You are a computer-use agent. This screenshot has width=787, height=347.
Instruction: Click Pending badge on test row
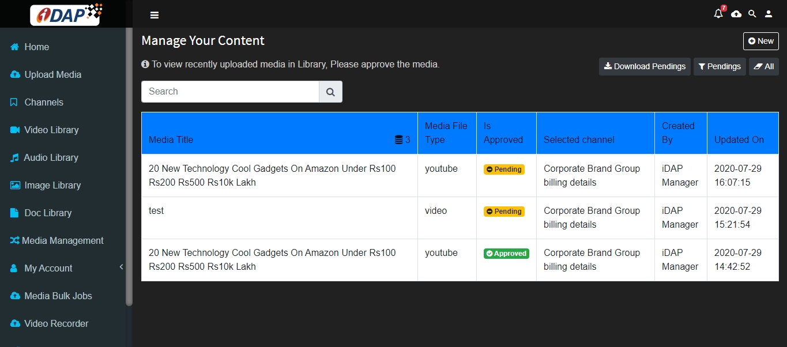(x=504, y=212)
